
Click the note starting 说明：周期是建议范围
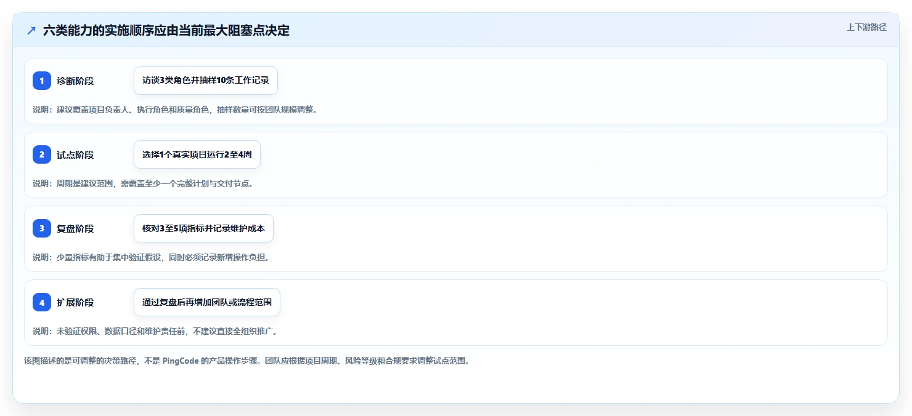[x=143, y=183]
